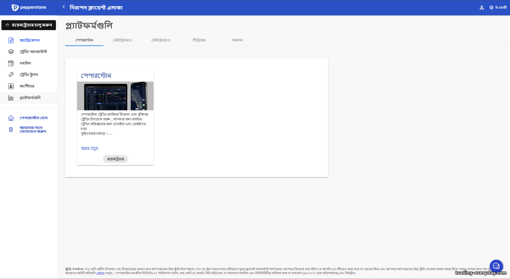Open the live chat bubble icon

click(x=496, y=266)
